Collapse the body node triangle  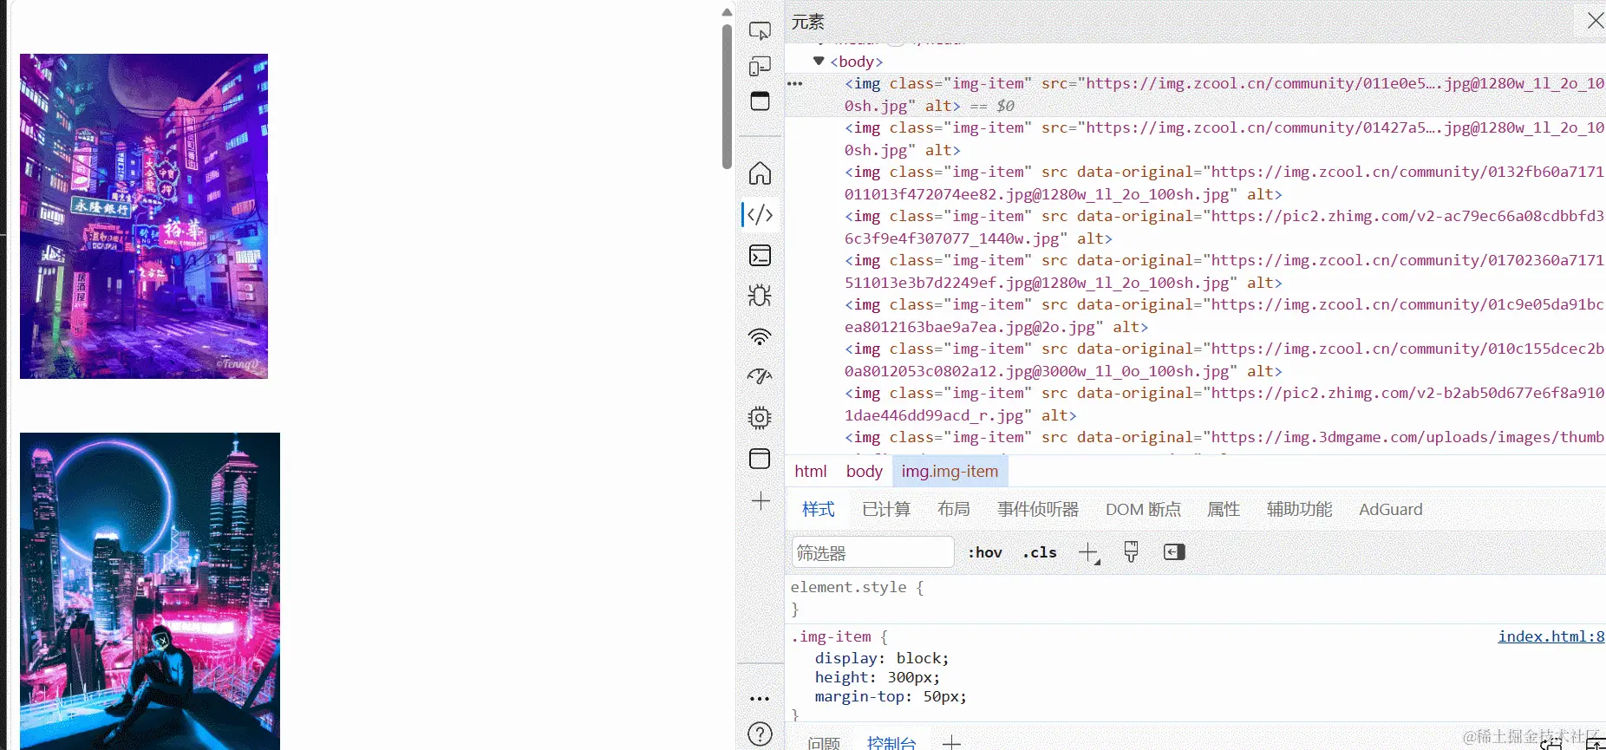819,61
